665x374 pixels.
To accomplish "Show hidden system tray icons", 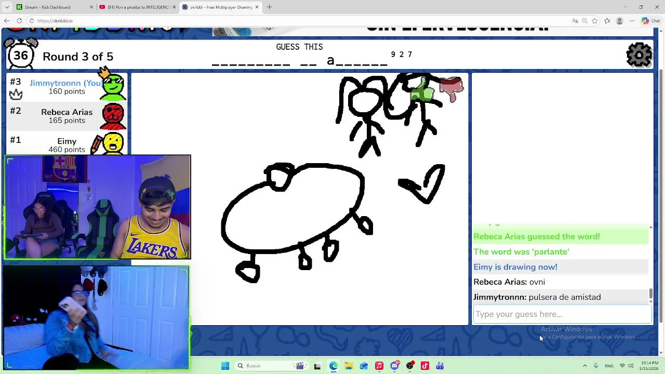I will [x=584, y=366].
